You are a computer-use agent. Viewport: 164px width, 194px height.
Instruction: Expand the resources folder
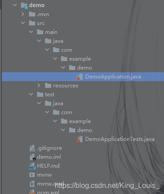39,86
